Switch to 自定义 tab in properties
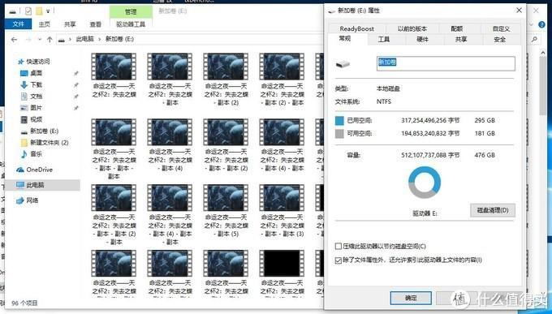Screen dimensions: 552x314 click(x=502, y=28)
